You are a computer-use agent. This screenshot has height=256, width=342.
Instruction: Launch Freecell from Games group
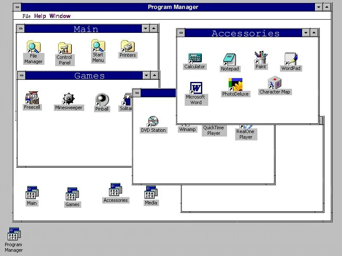pyautogui.click(x=32, y=101)
